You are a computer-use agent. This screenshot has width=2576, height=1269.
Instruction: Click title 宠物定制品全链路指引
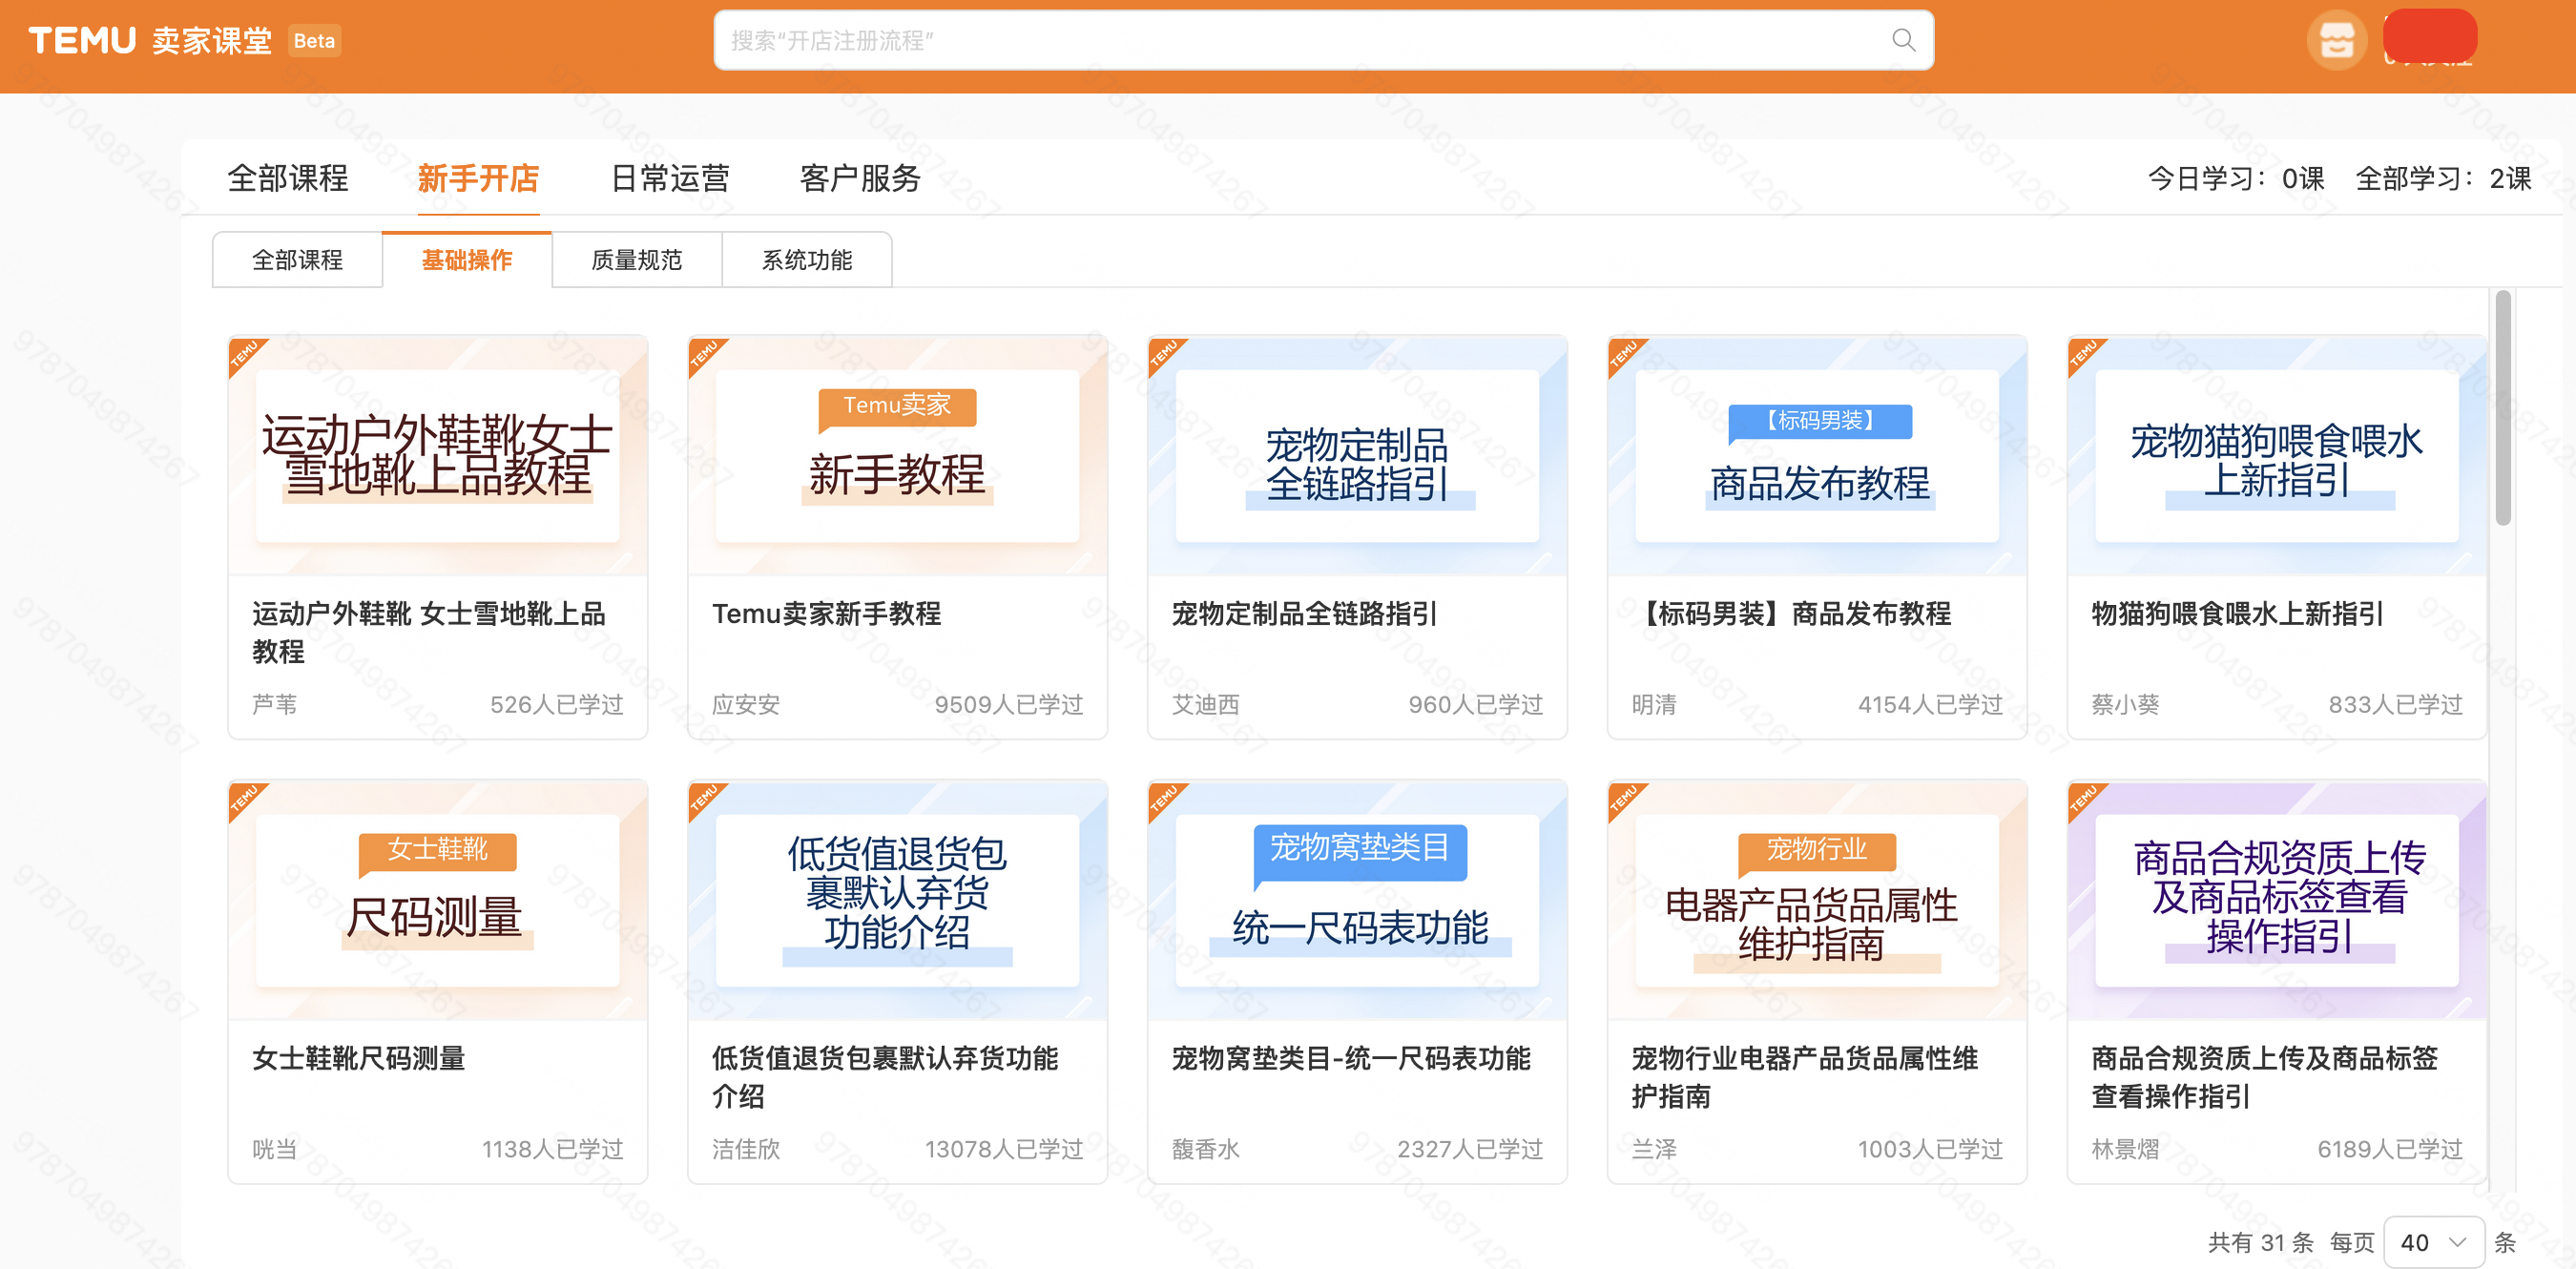coord(1305,613)
